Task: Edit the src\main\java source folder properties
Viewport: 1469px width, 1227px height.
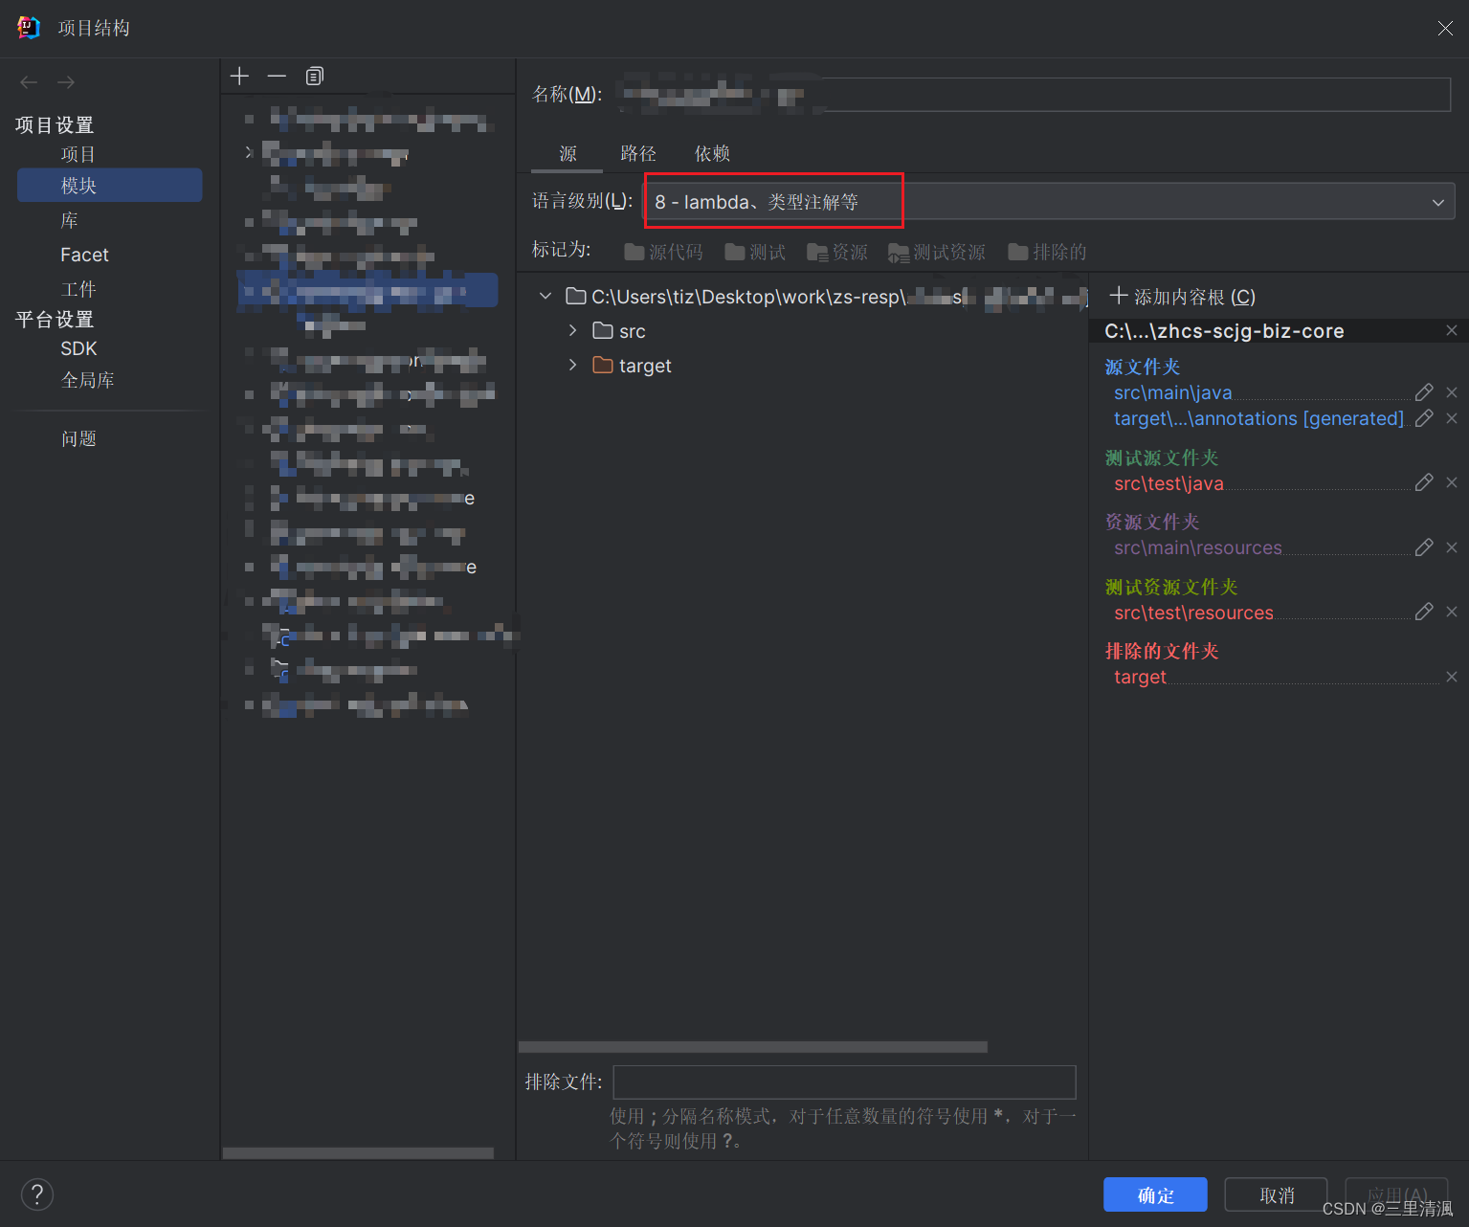Action: pyautogui.click(x=1424, y=392)
